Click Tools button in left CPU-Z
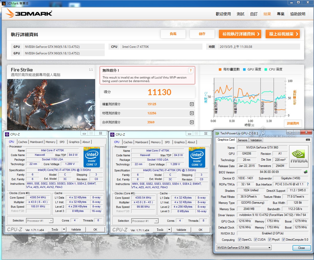 pyautogui.click(x=55, y=230)
